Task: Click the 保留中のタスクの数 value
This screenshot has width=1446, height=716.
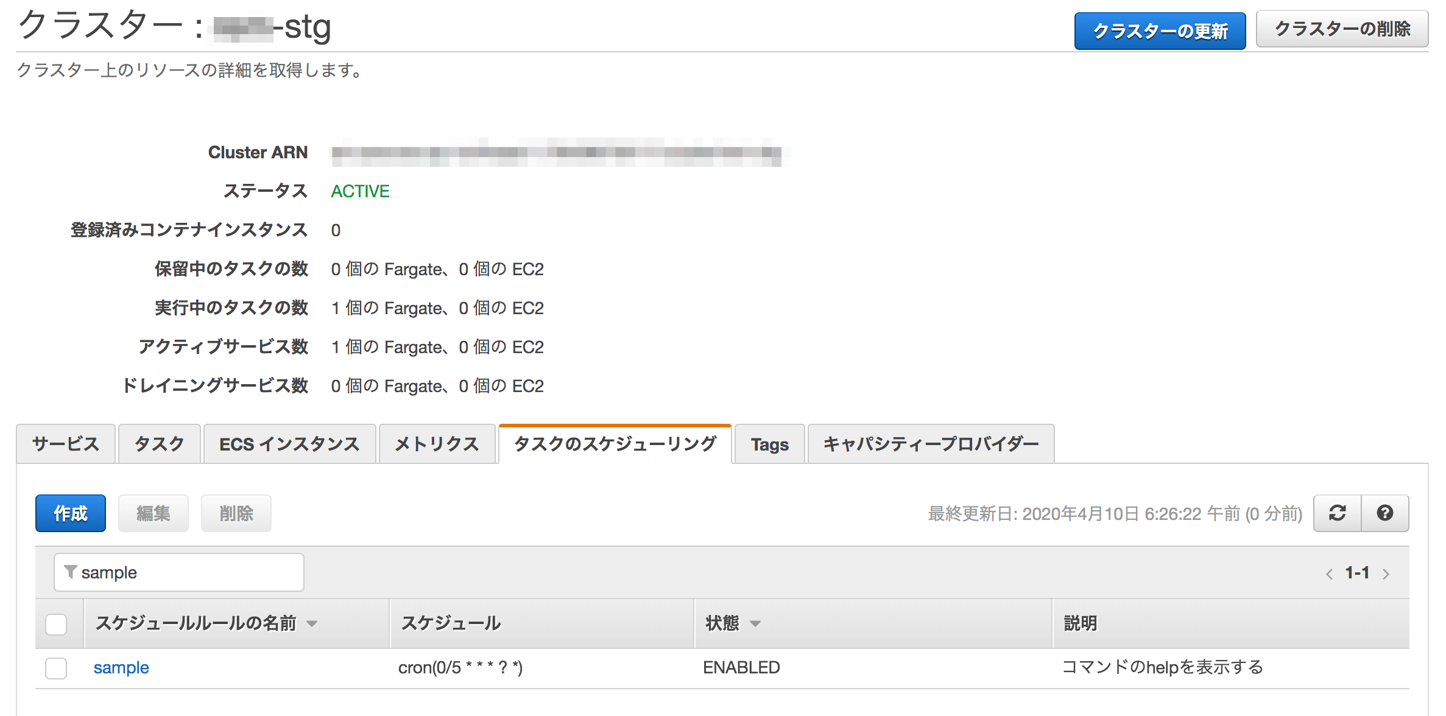Action: point(437,269)
